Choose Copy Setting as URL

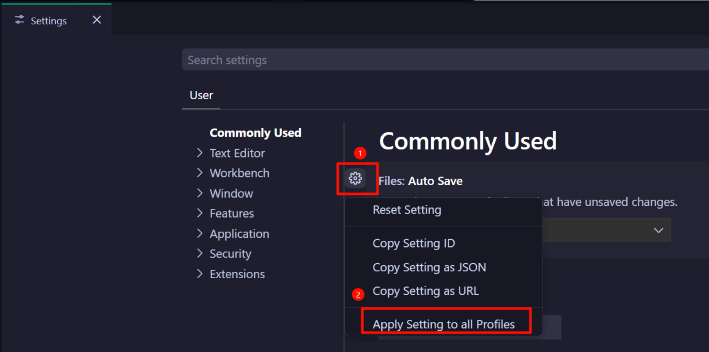pyautogui.click(x=425, y=291)
